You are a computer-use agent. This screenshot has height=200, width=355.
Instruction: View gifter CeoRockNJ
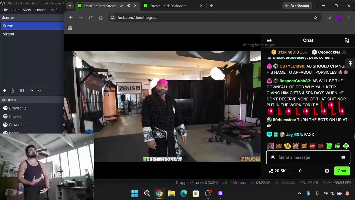pyautogui.click(x=329, y=52)
